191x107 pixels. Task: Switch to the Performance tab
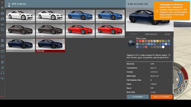[151, 34]
